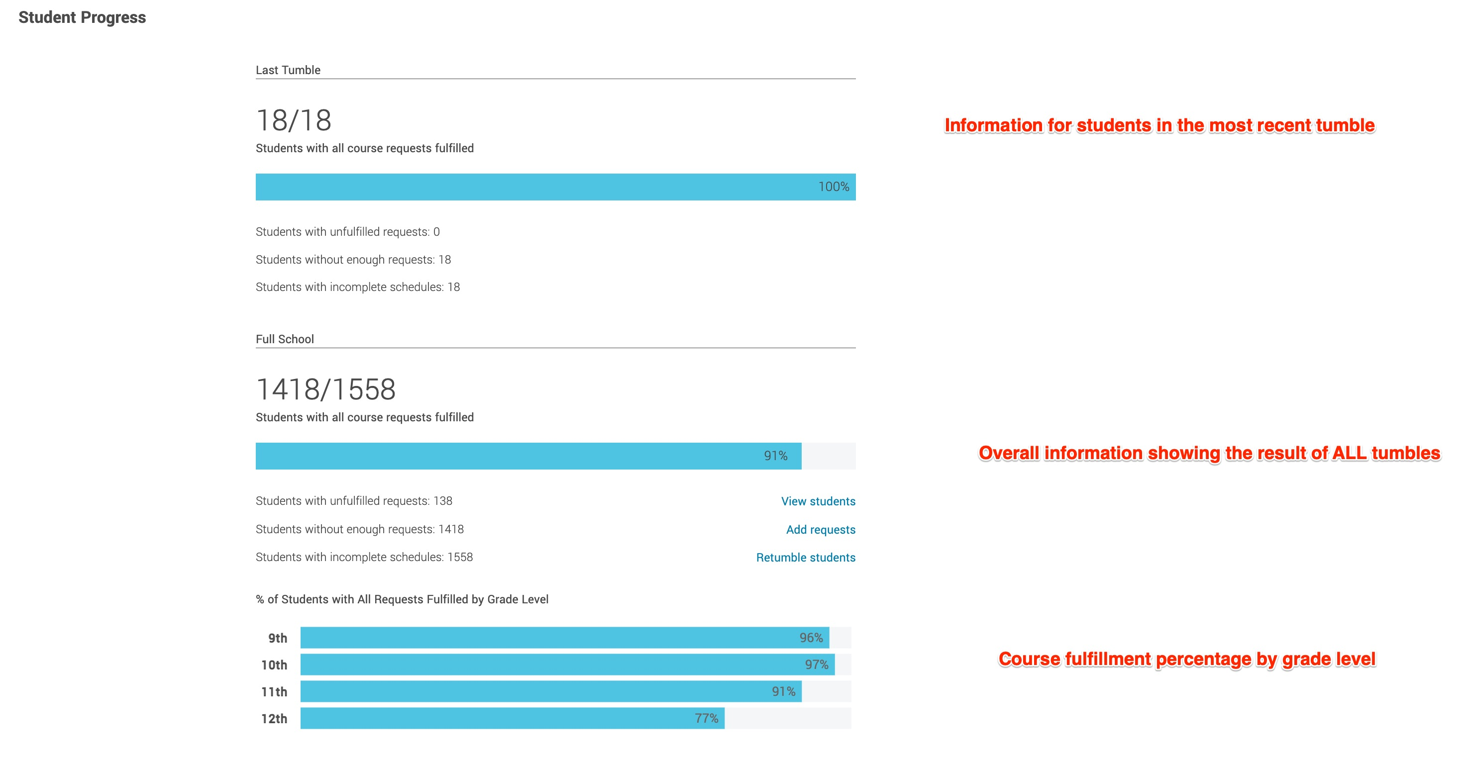This screenshot has width=1470, height=762.
Task: Click the Full School section header
Action: (x=284, y=339)
